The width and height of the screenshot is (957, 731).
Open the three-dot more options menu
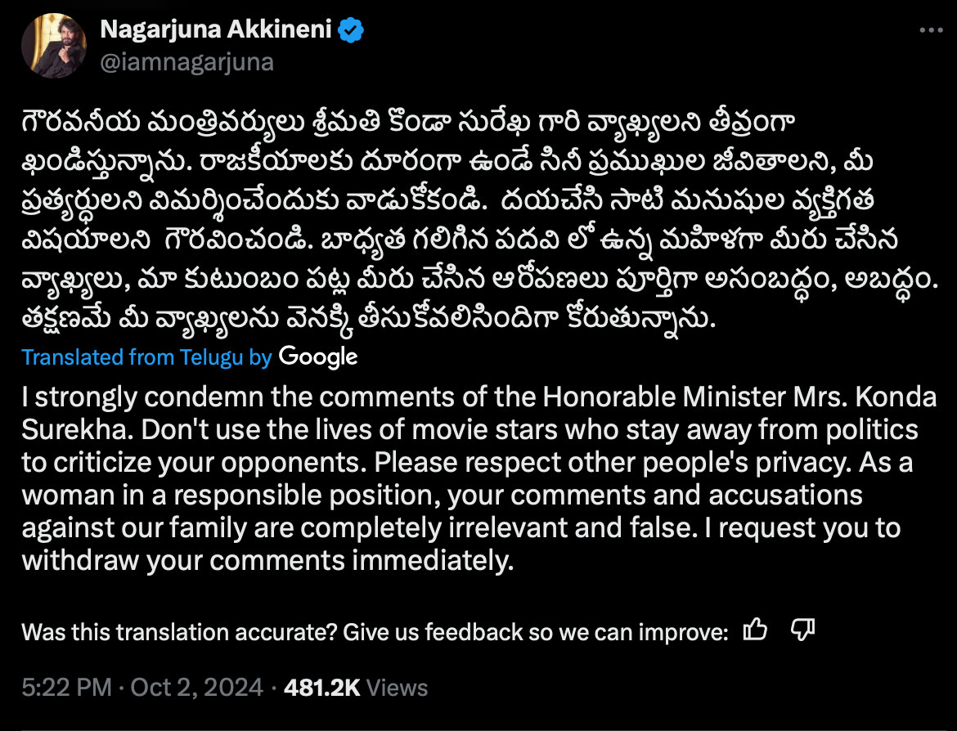click(932, 29)
